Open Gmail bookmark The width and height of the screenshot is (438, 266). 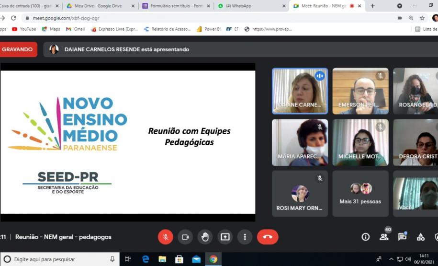click(76, 29)
